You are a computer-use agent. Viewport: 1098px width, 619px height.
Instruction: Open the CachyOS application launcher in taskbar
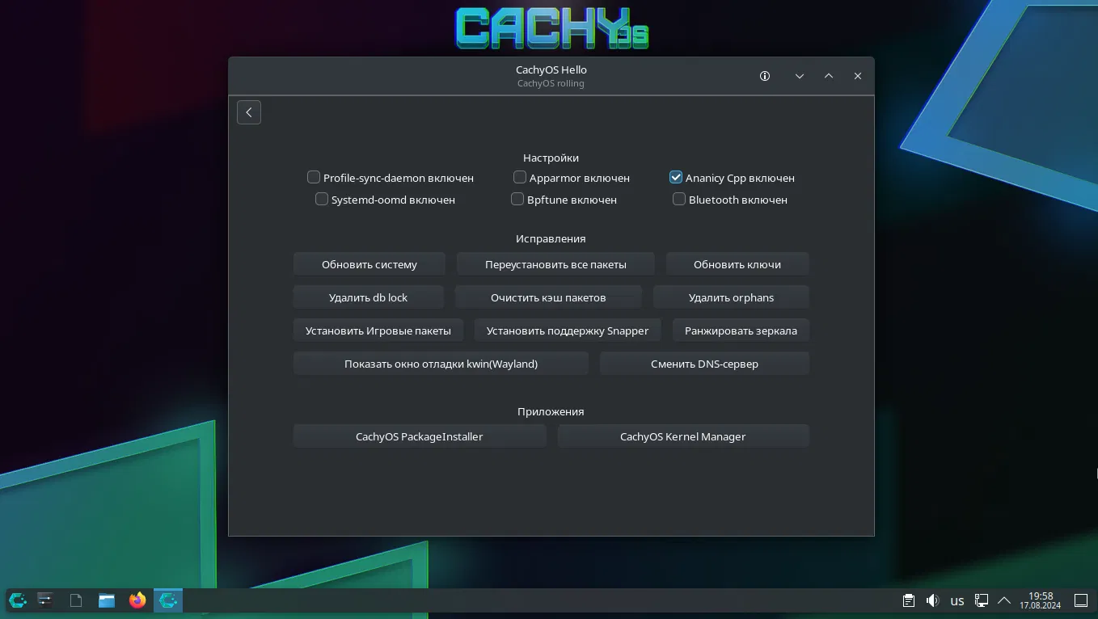pos(18,600)
